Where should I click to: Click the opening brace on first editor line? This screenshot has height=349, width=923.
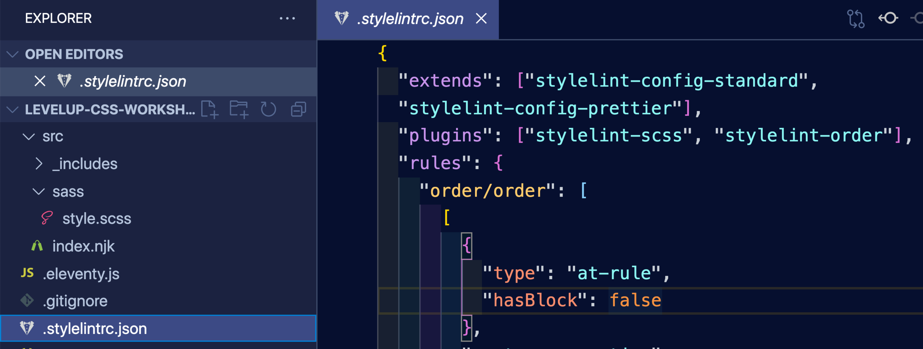(x=382, y=53)
